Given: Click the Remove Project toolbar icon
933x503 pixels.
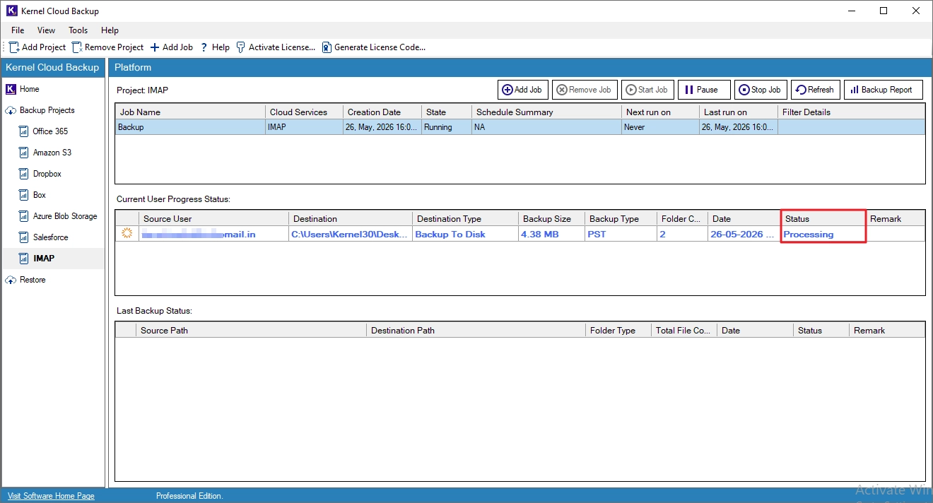Looking at the screenshot, I should click(x=77, y=47).
